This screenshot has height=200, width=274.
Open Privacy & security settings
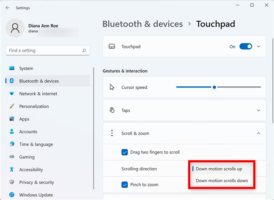(x=48, y=182)
